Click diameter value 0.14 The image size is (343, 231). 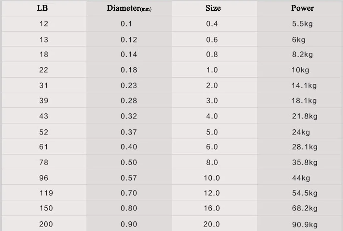[129, 54]
